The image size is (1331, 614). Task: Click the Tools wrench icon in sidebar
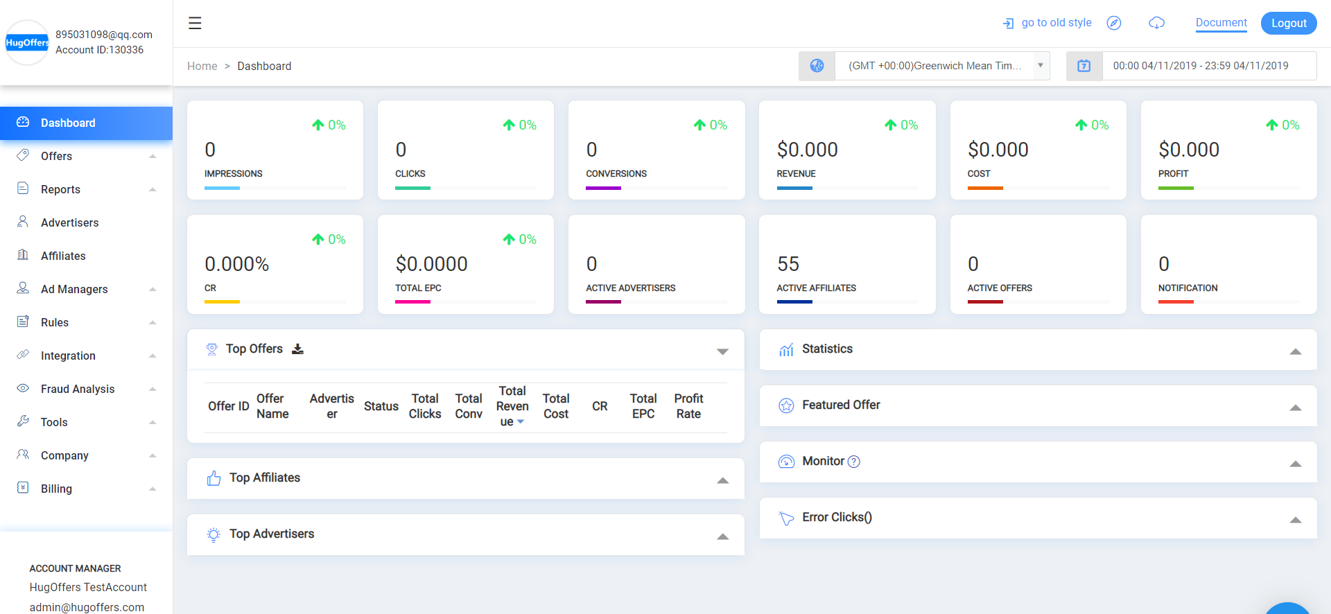(23, 421)
